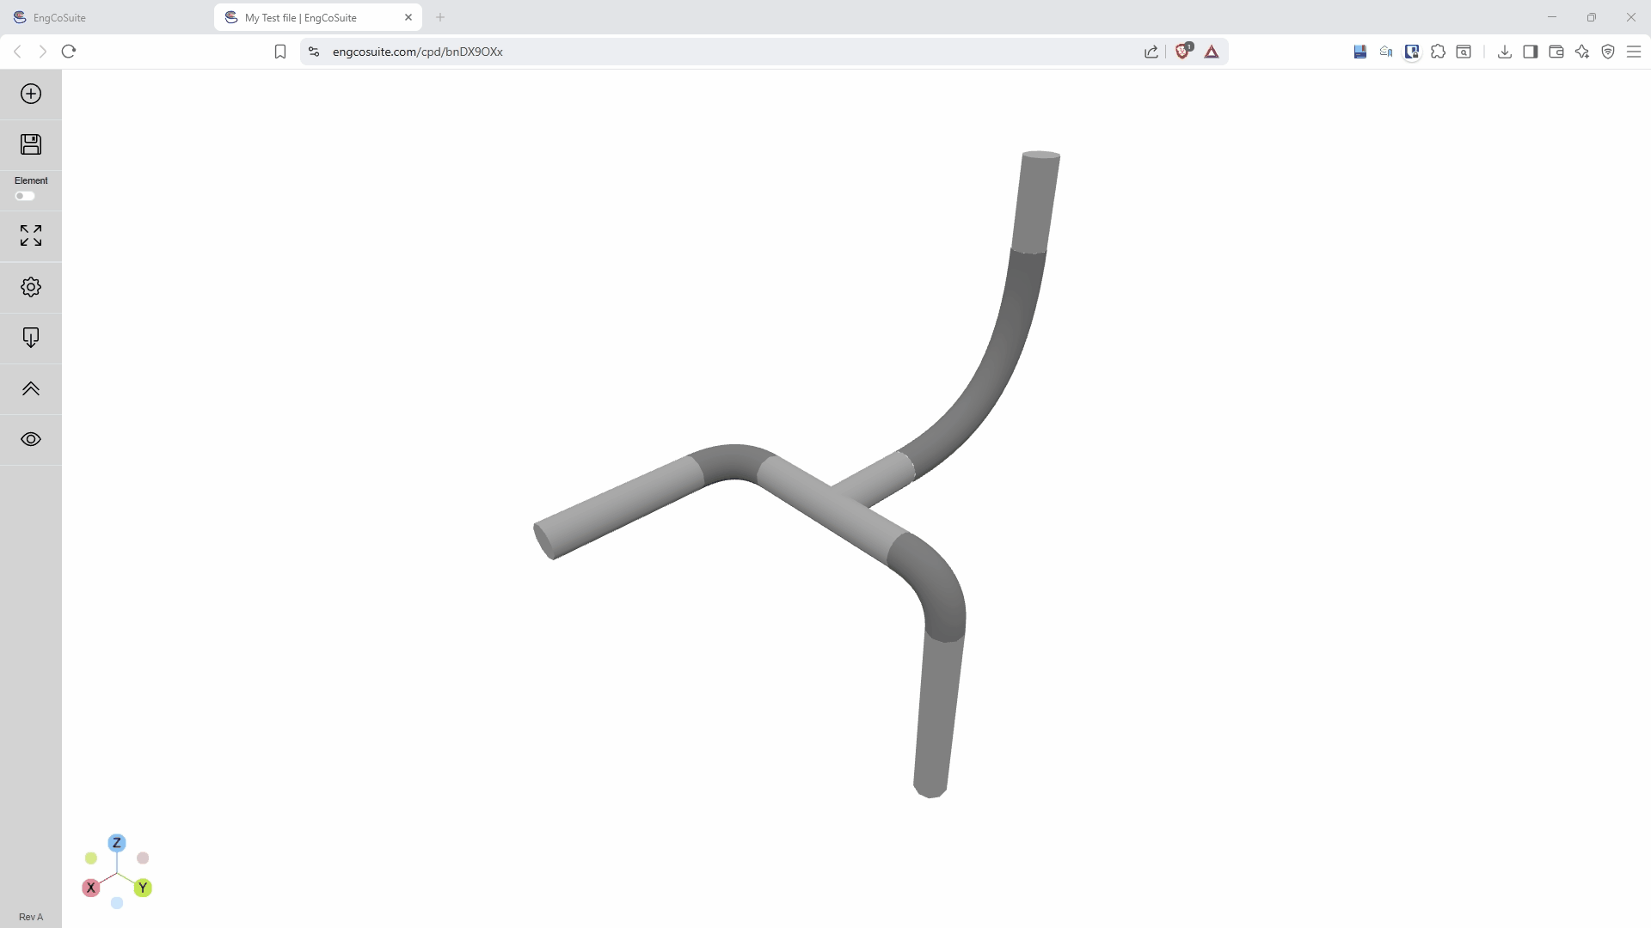
Task: Click the Y axis on the orientation gizmo
Action: pyautogui.click(x=143, y=888)
